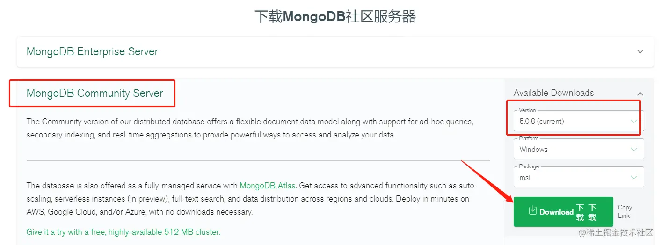Open the free 512 MB cluster link
Viewport: 661px width, 245px height.
pyautogui.click(x=123, y=232)
